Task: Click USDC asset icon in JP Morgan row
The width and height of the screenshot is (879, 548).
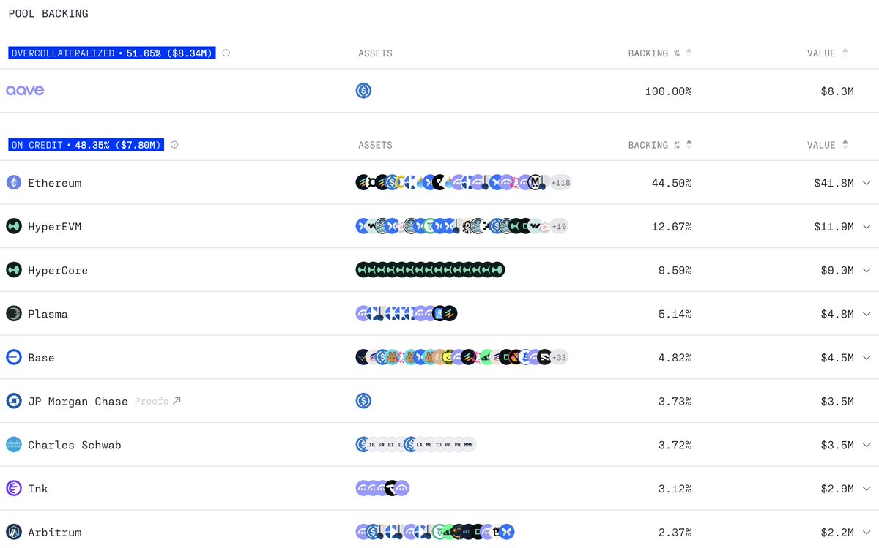Action: [363, 401]
